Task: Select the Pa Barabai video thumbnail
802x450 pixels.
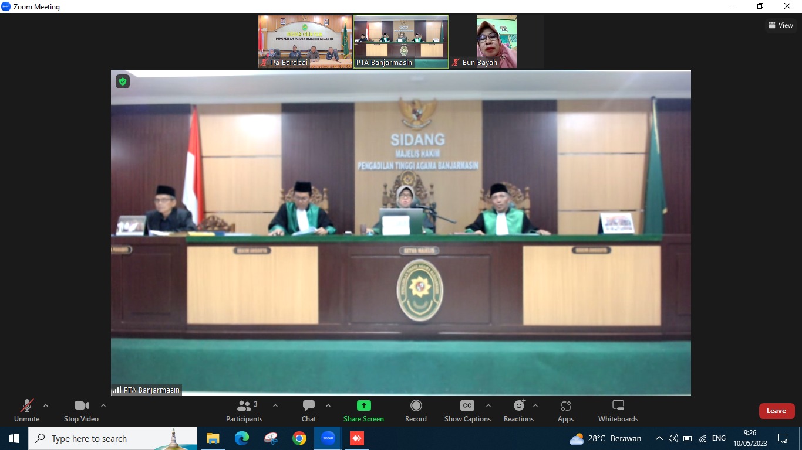Action: point(305,42)
